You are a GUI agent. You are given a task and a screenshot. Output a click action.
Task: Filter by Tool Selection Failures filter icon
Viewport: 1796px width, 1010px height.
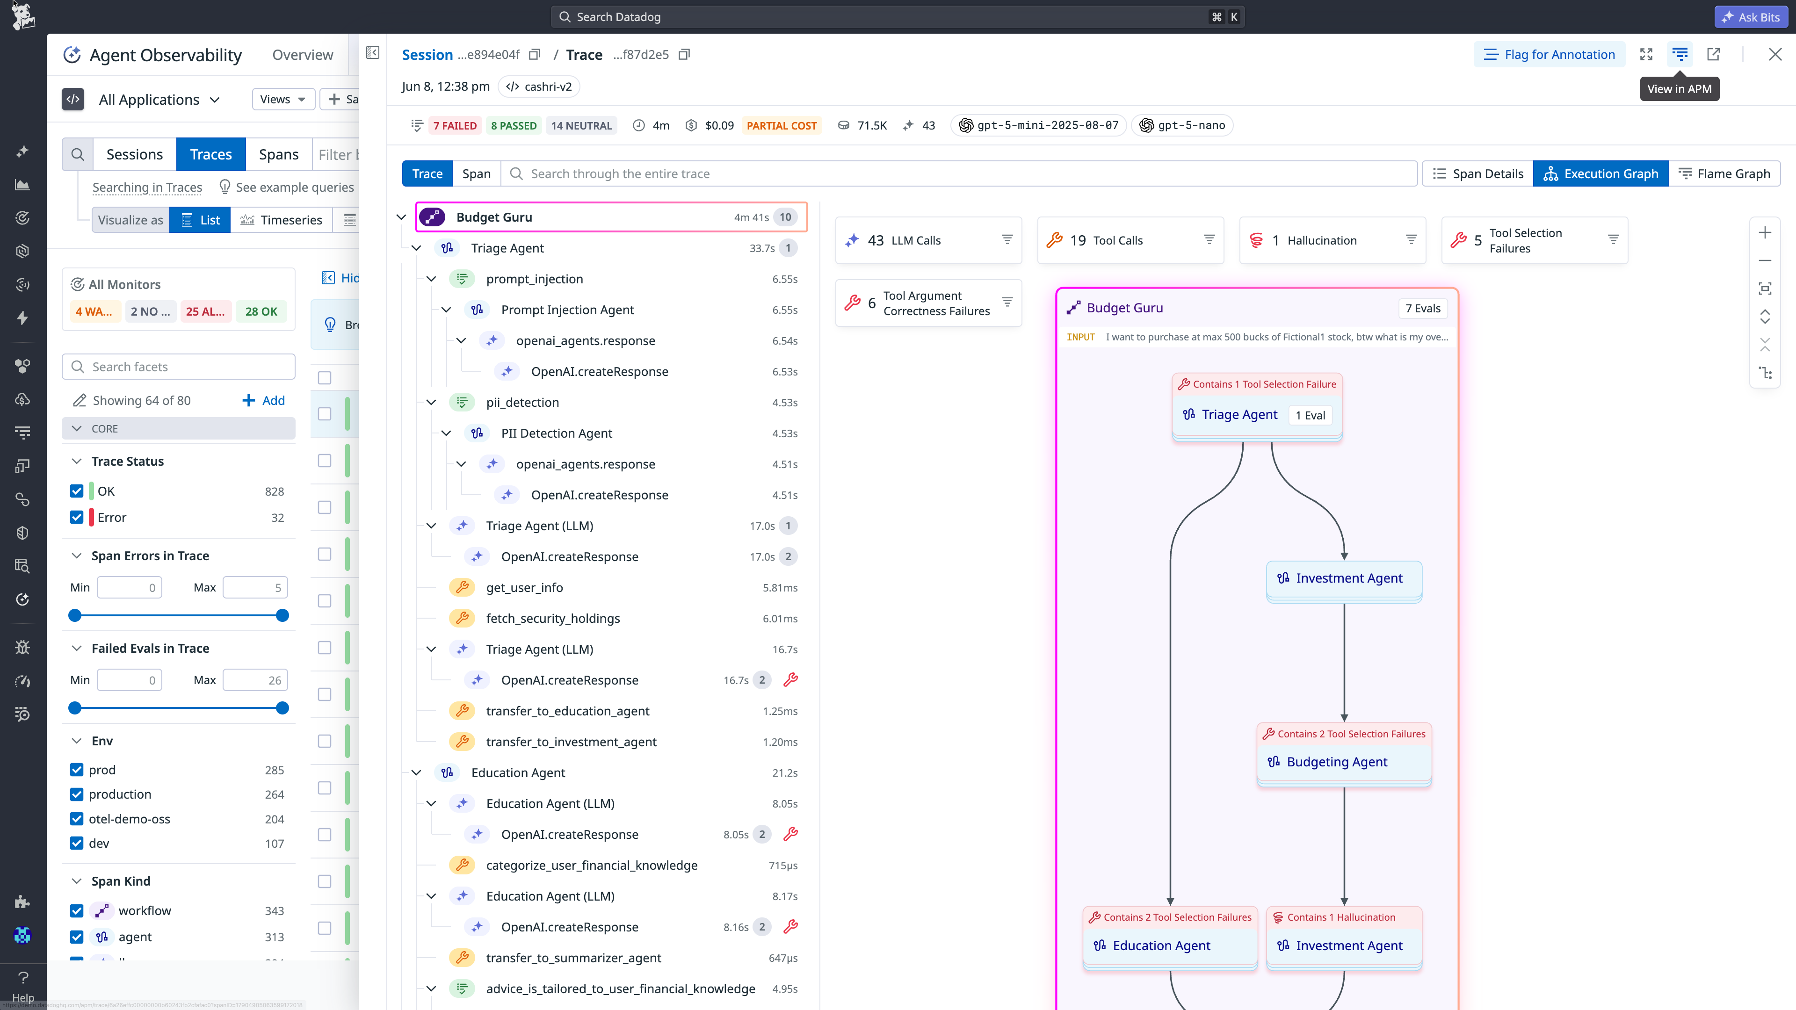point(1613,240)
